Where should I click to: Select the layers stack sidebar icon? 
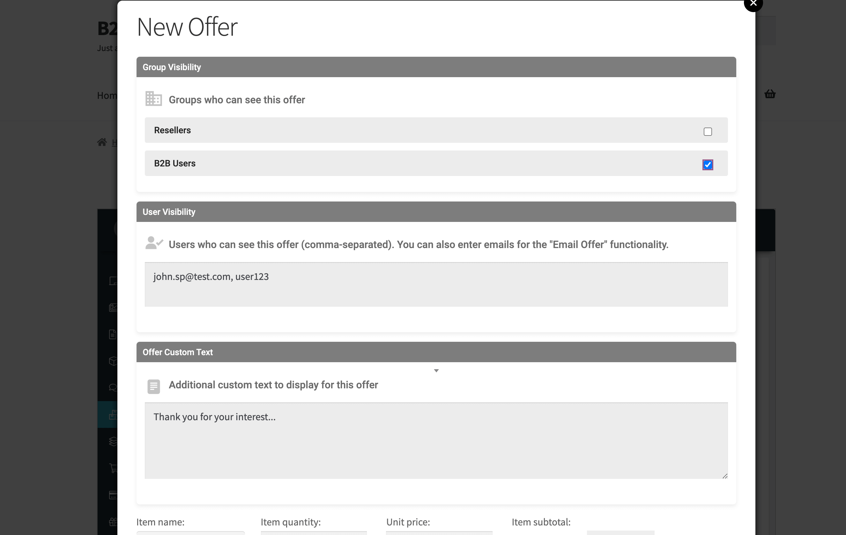(x=113, y=441)
